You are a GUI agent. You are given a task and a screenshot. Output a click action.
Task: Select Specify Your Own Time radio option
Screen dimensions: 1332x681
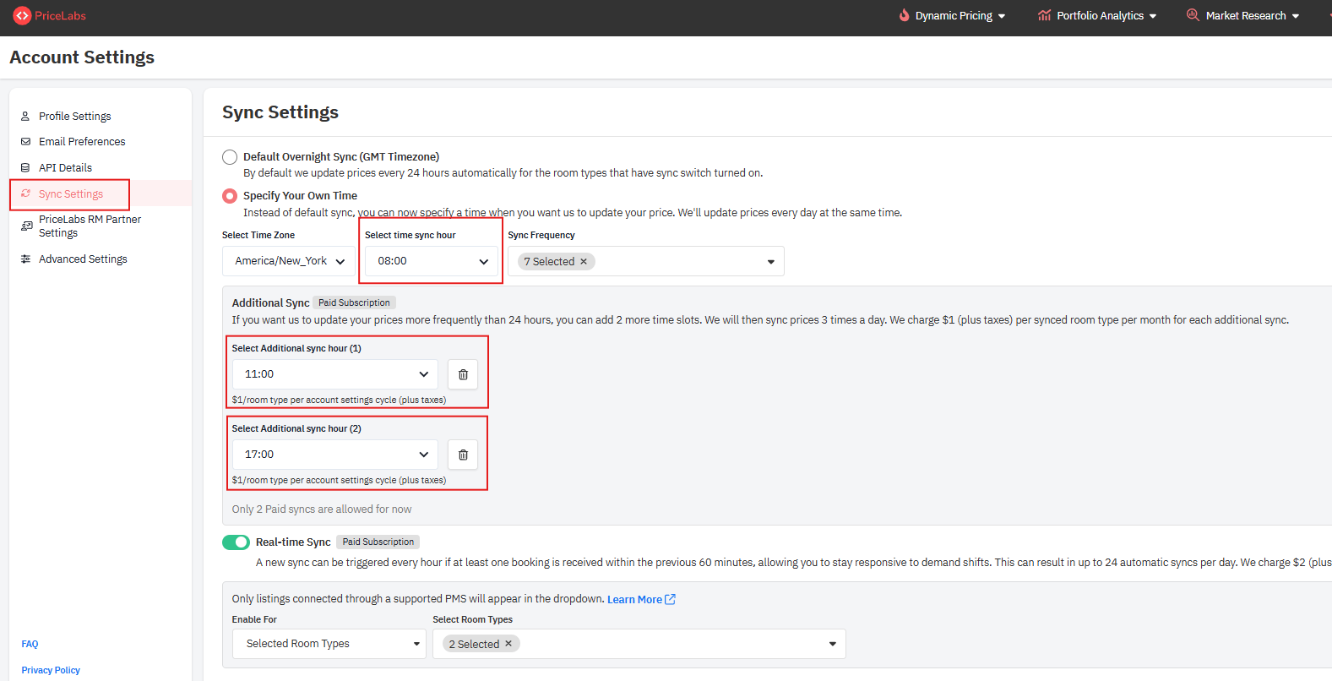[230, 196]
